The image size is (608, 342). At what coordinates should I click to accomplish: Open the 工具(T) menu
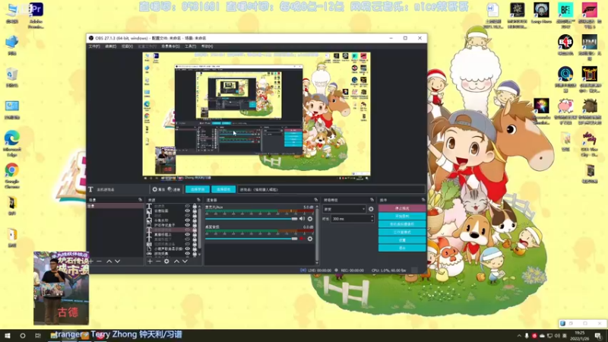tap(191, 46)
